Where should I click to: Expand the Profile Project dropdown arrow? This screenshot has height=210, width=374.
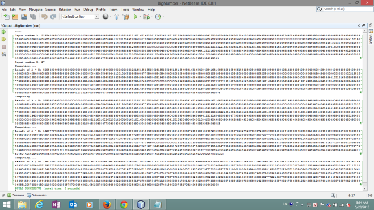pos(164,16)
